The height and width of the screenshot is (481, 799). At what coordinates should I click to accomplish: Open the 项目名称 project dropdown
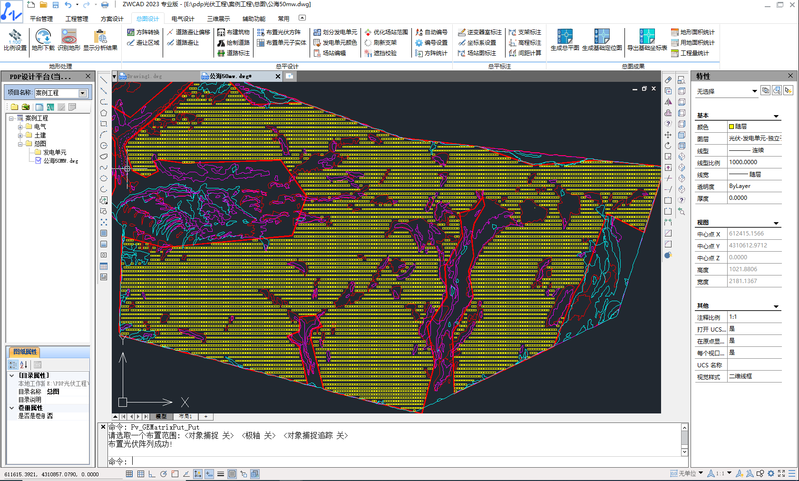(x=83, y=93)
